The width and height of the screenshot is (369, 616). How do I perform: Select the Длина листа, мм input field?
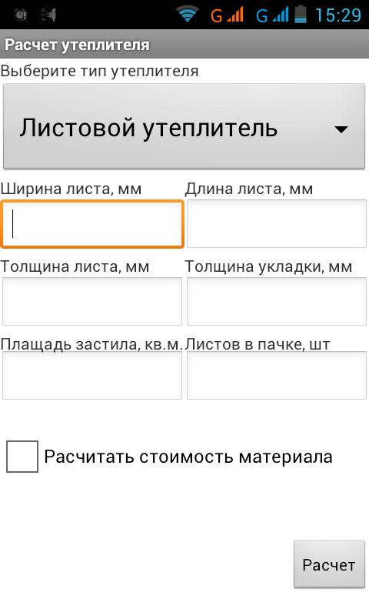click(277, 224)
